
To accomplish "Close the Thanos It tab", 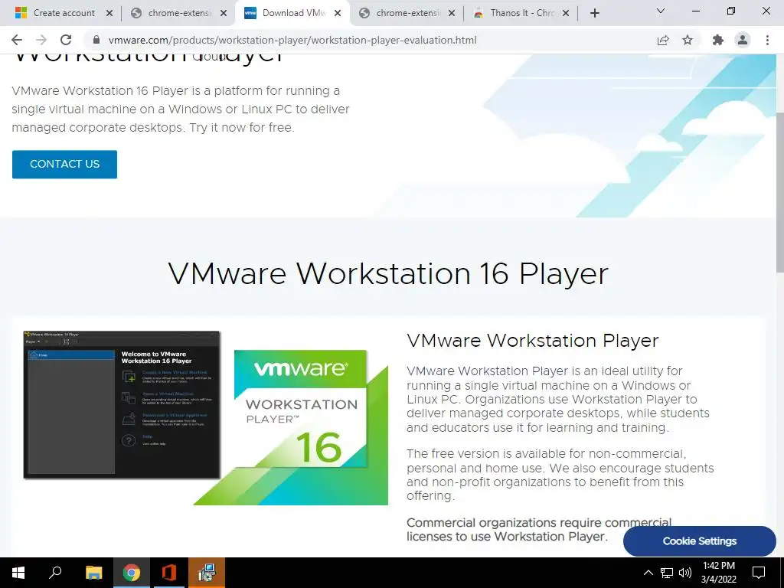I will 566,14.
